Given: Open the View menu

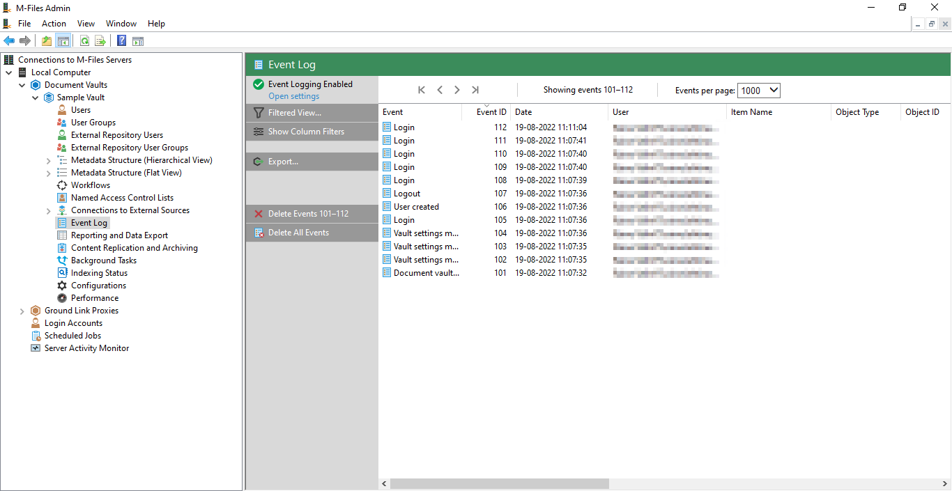Looking at the screenshot, I should point(86,24).
